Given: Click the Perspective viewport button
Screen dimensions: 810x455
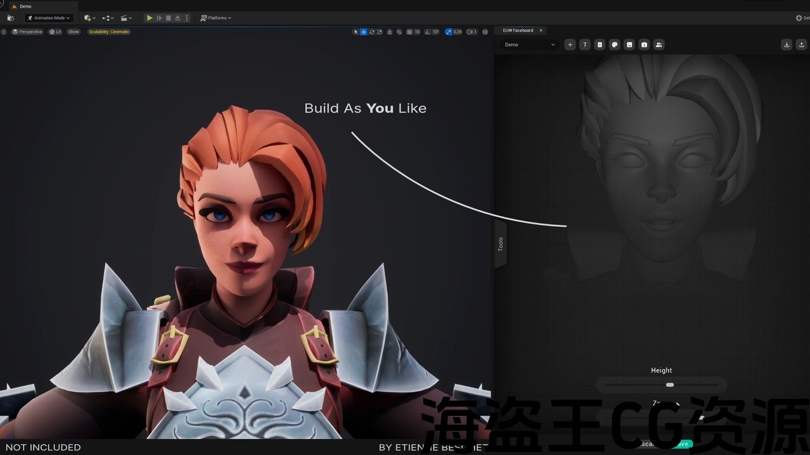Looking at the screenshot, I should tap(27, 32).
